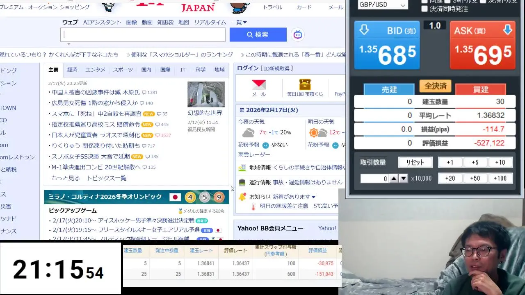Select the エンタメ news tab

pos(96,70)
